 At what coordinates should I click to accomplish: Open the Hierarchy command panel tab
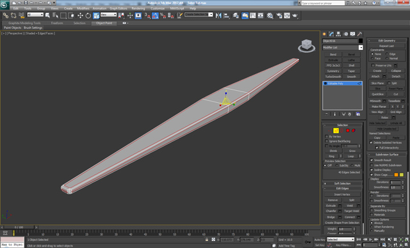(339, 34)
